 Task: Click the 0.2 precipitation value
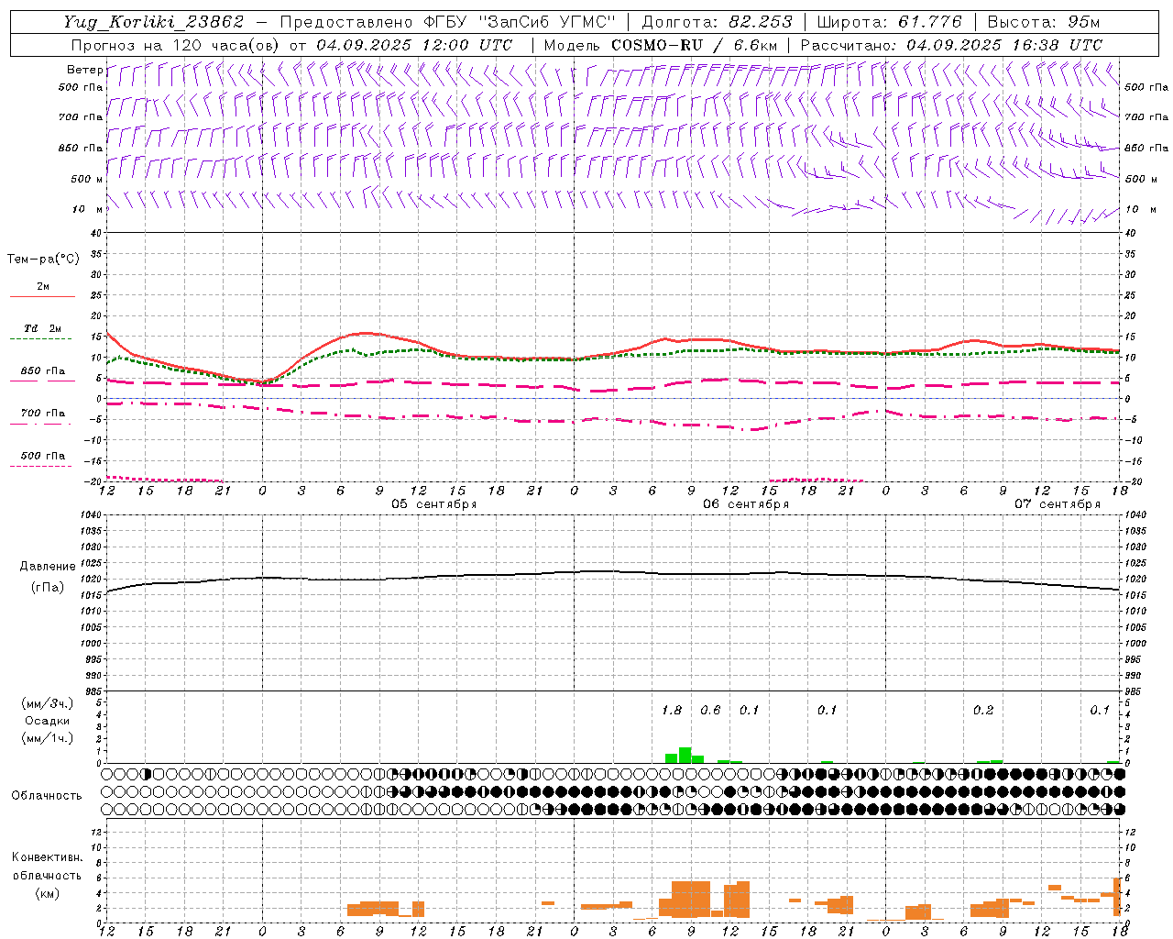coord(983,710)
